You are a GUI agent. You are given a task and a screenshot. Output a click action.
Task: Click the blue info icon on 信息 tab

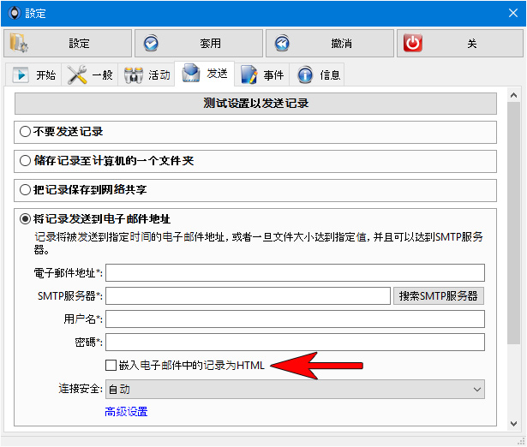coord(305,74)
